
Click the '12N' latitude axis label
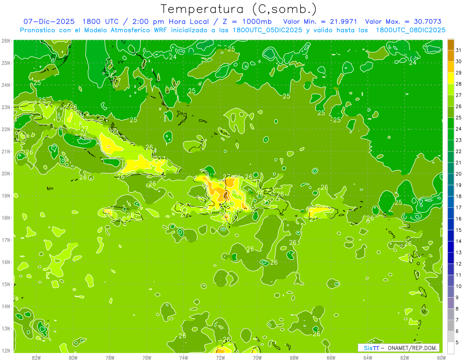6,350
